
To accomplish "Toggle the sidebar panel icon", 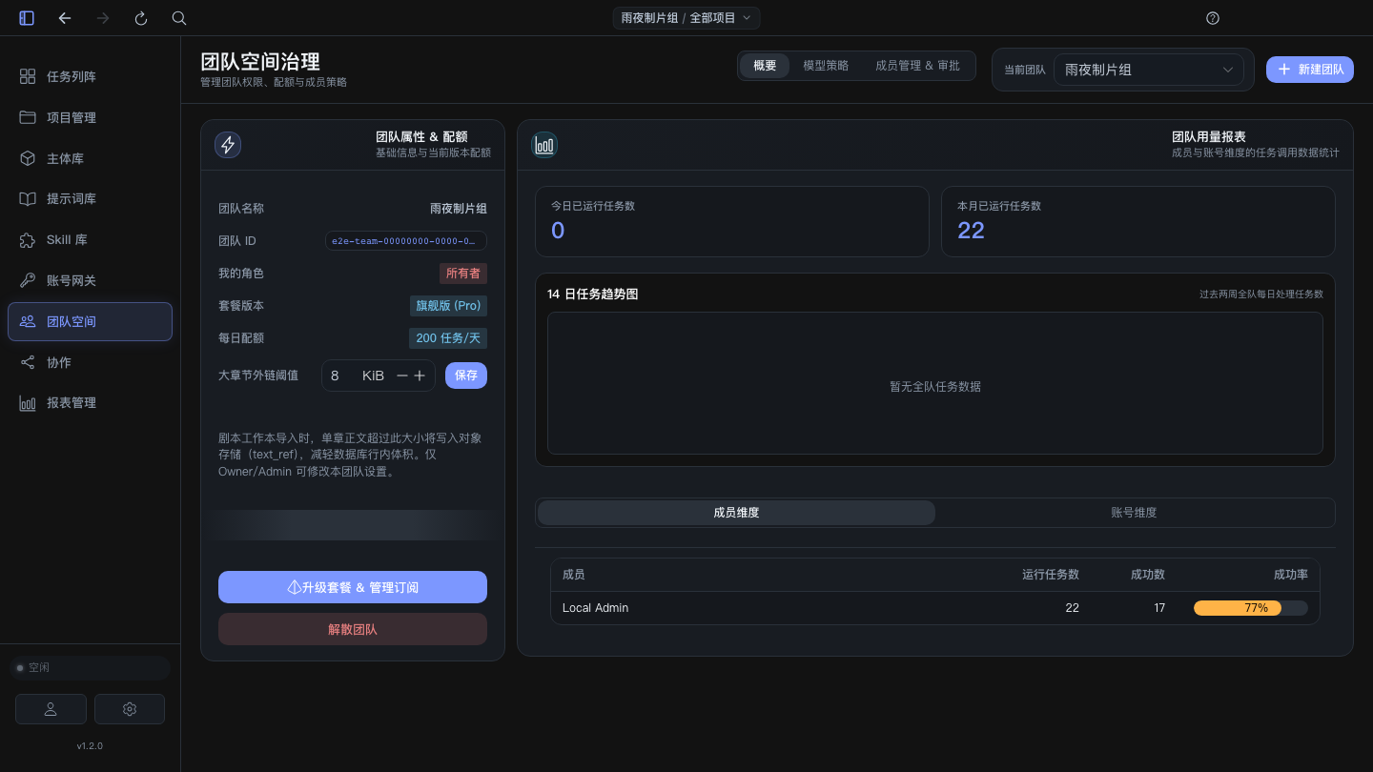I will tap(27, 18).
